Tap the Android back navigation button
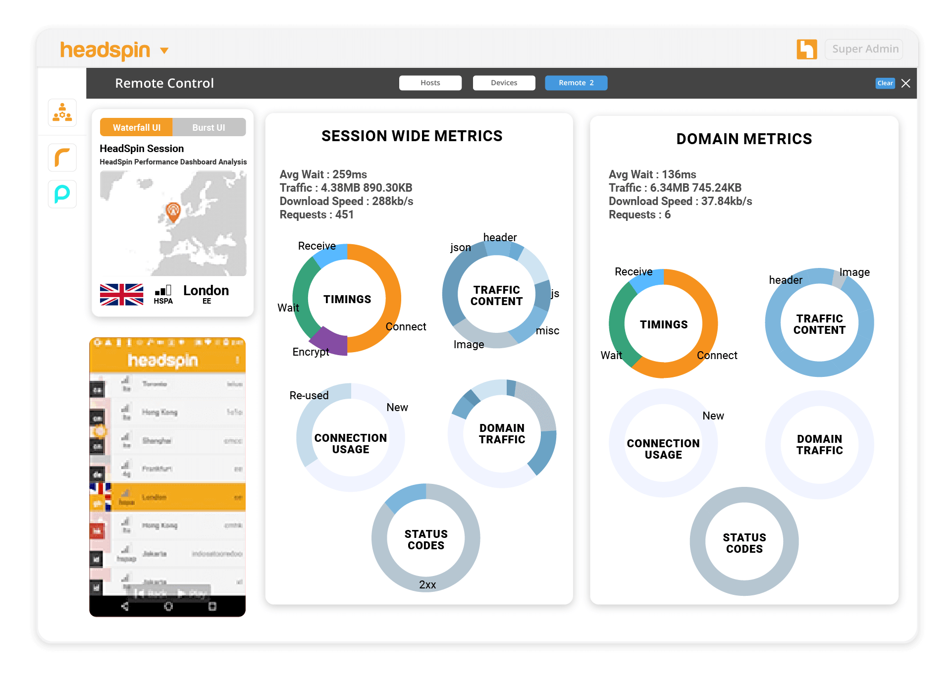The image size is (951, 685). [x=125, y=606]
